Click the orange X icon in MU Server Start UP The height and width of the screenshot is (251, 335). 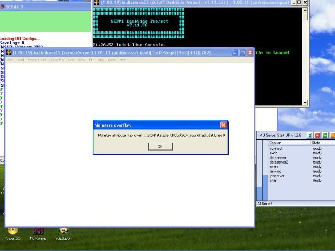pyautogui.click(x=332, y=135)
